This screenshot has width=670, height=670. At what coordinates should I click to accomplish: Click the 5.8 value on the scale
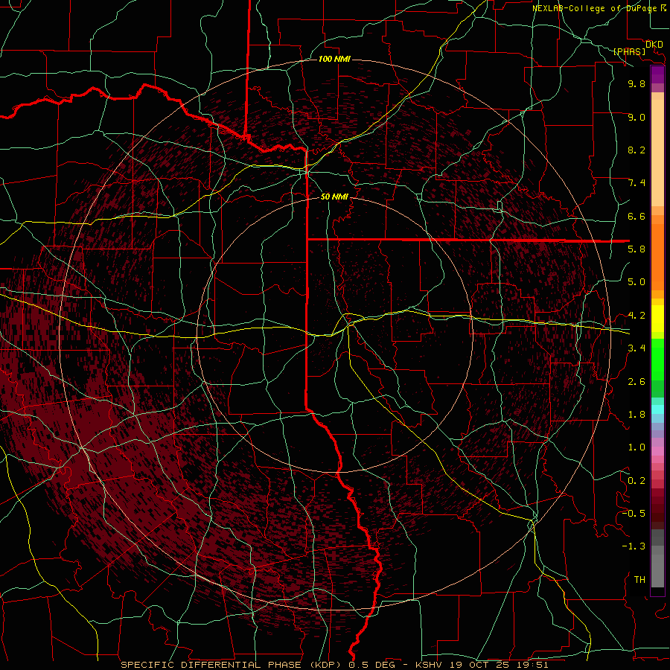tap(636, 249)
